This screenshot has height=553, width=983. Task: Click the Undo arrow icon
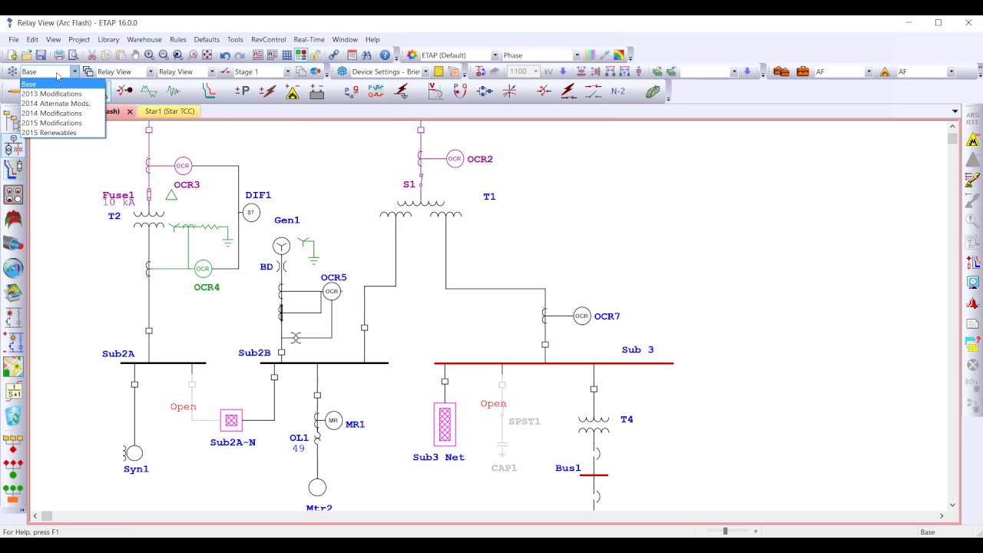point(225,55)
